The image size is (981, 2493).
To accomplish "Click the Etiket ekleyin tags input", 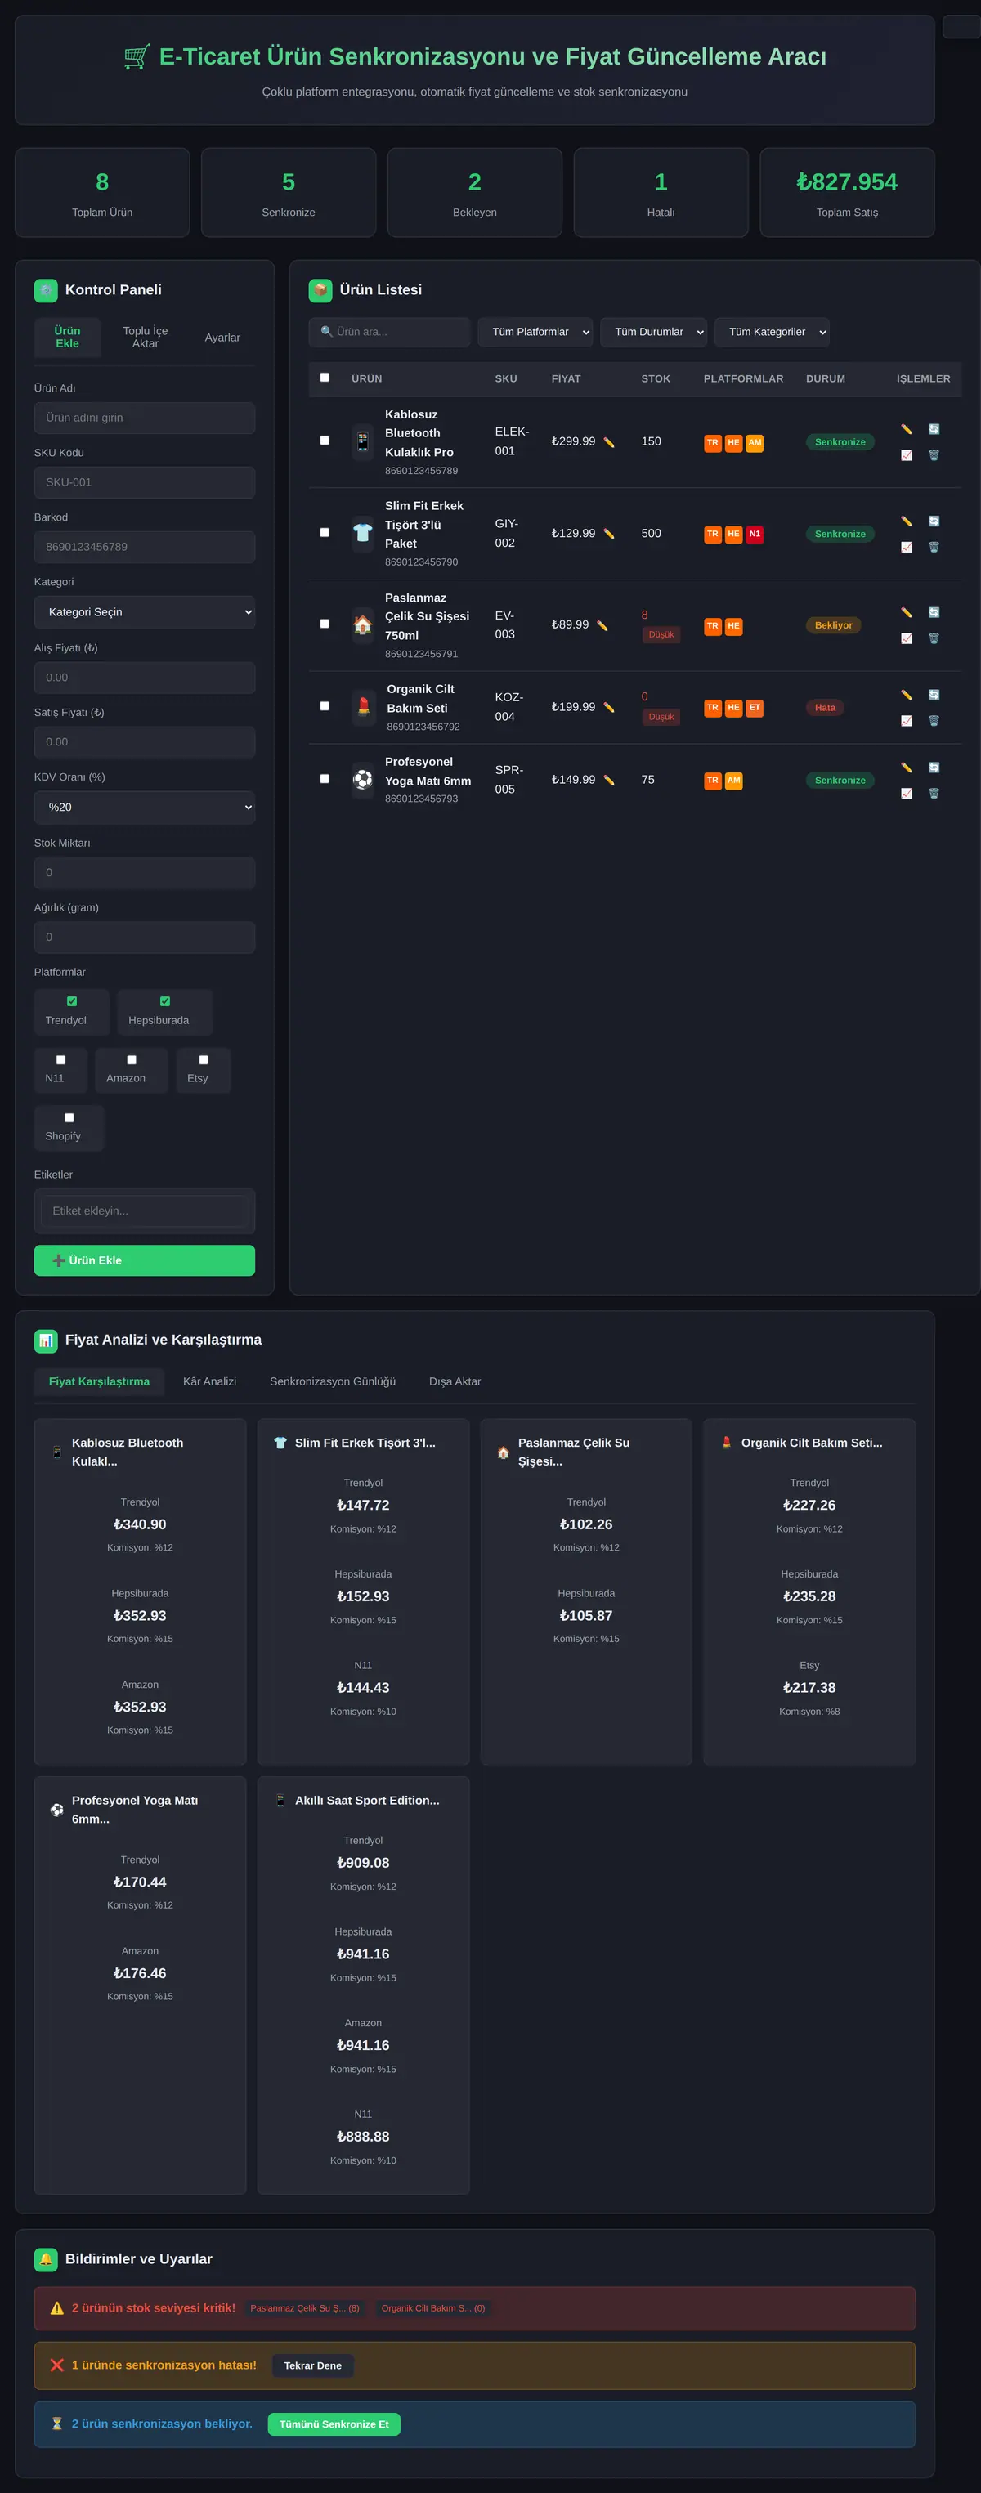I will (146, 1211).
